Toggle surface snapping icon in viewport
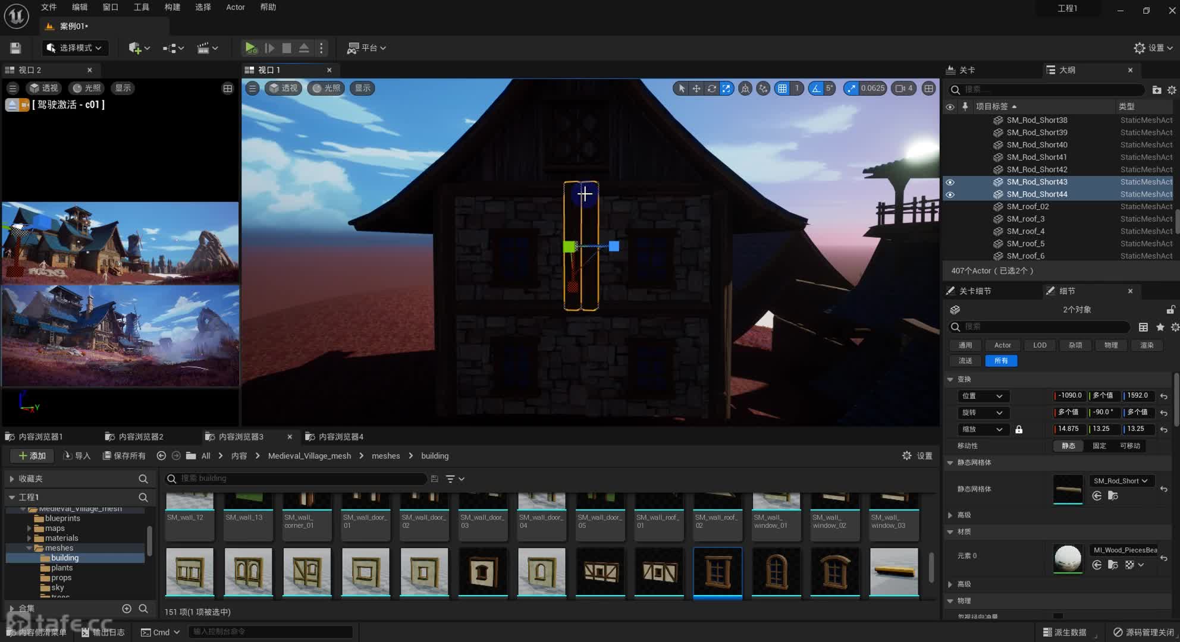Viewport: 1180px width, 642px height. [x=763, y=89]
